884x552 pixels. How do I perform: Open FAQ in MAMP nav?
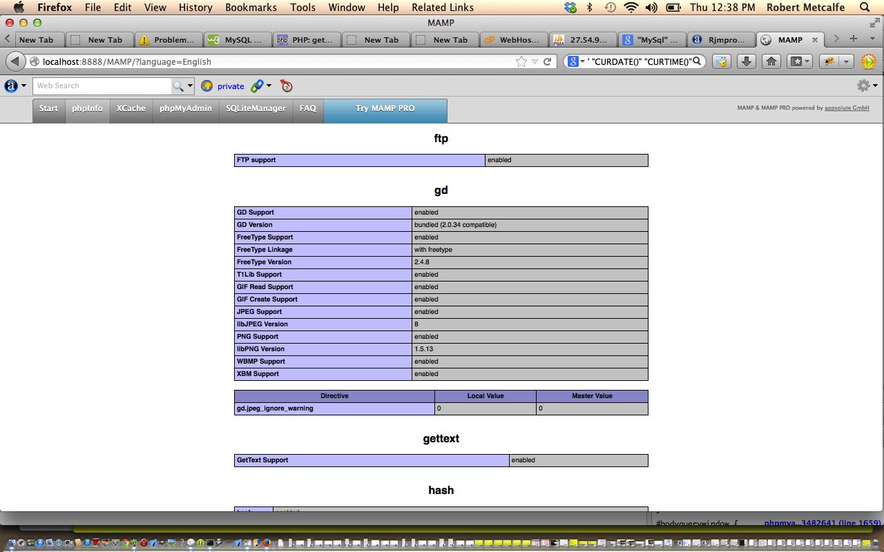point(308,110)
